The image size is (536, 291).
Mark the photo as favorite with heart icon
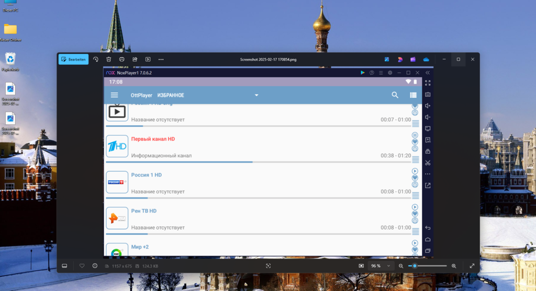coord(82,266)
